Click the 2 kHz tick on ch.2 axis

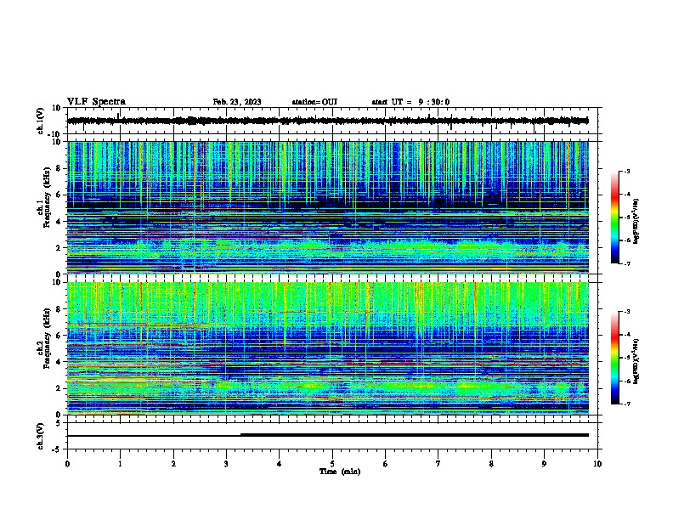[x=59, y=388]
